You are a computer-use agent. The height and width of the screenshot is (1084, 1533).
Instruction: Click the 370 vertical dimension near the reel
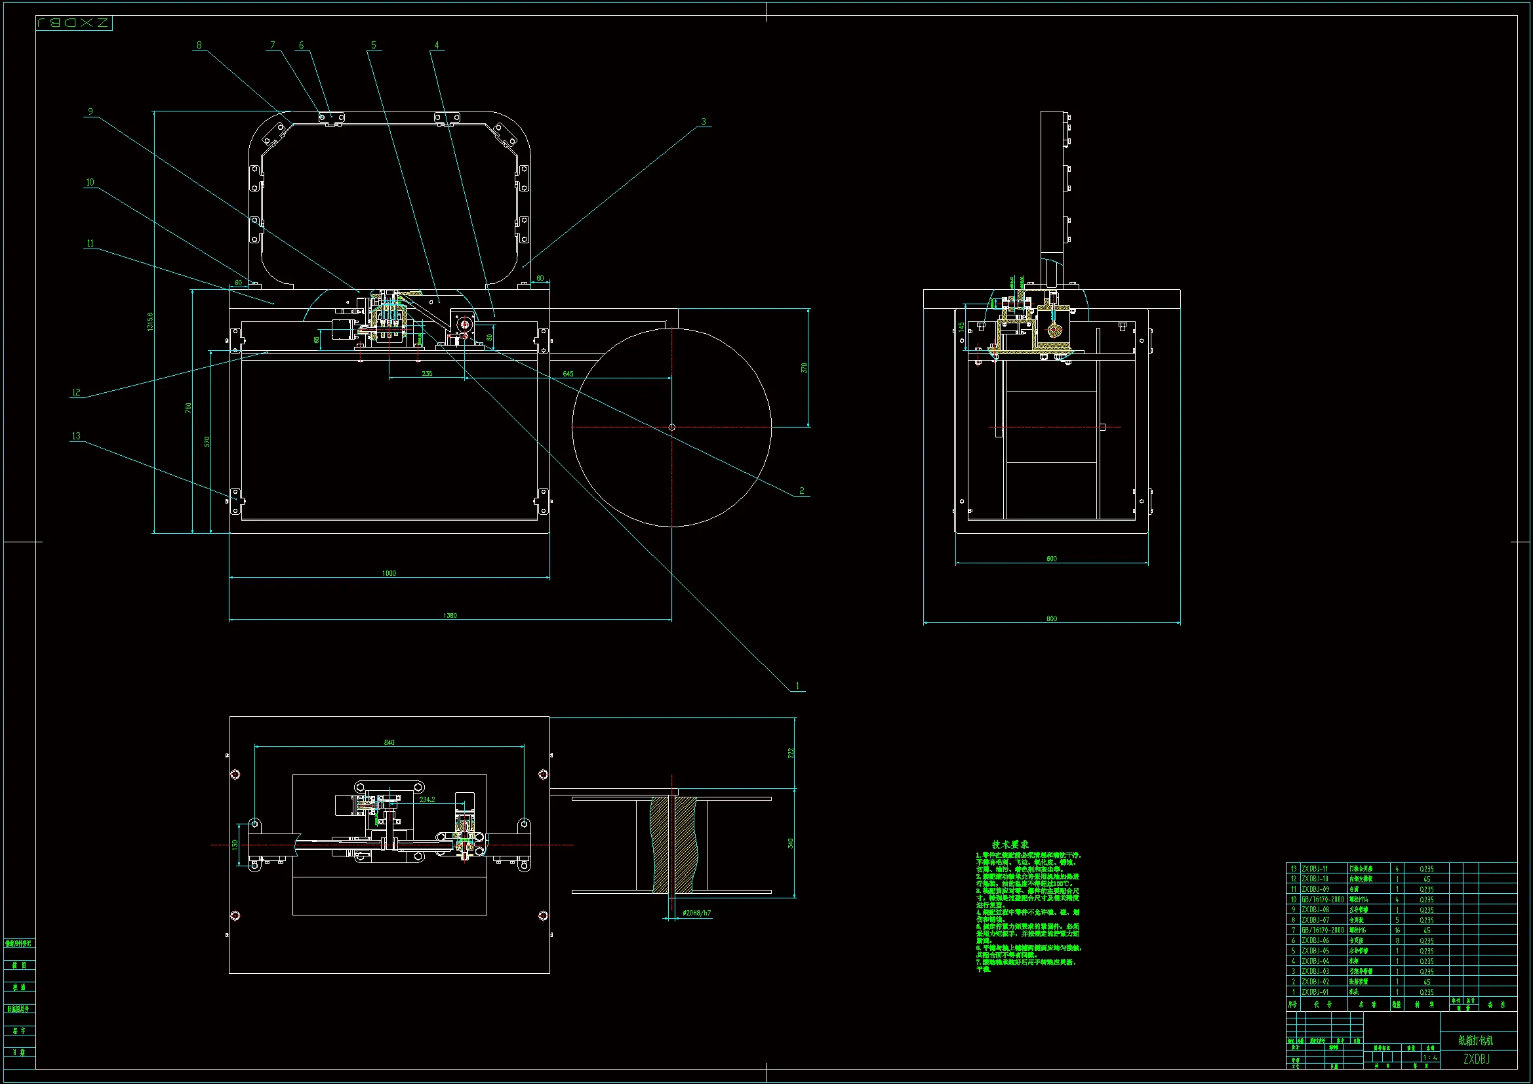[804, 368]
